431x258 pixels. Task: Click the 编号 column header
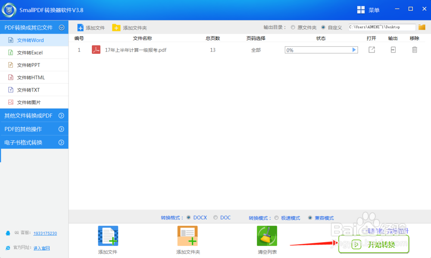tap(79, 38)
